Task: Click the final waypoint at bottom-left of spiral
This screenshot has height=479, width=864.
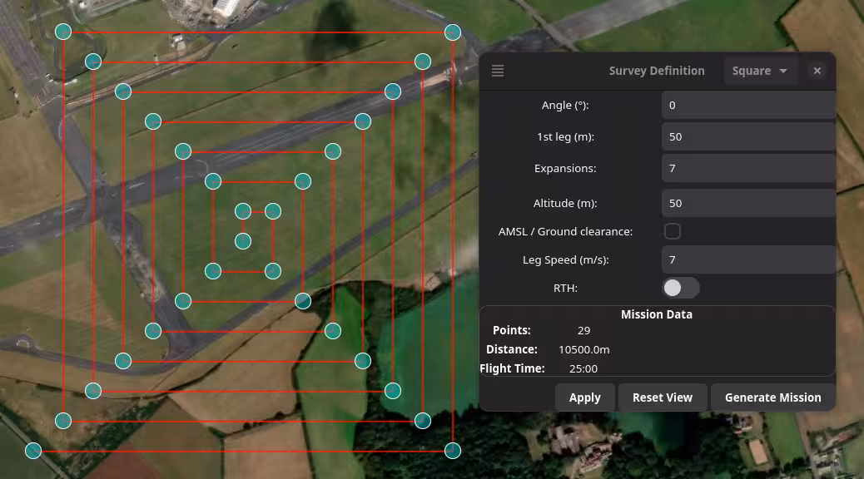Action: click(33, 451)
